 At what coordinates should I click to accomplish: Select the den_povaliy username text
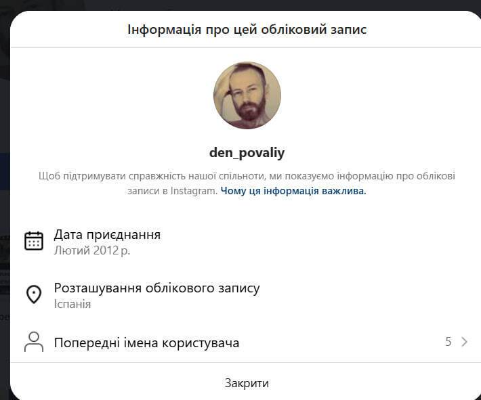point(247,153)
